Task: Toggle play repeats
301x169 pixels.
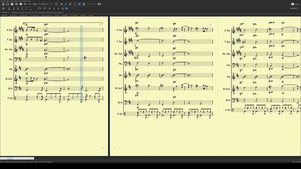Action: pyautogui.click(x=75, y=4)
